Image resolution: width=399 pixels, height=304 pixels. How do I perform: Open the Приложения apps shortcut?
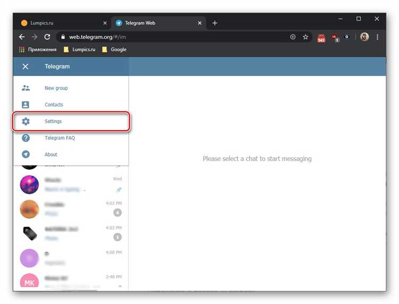38,49
